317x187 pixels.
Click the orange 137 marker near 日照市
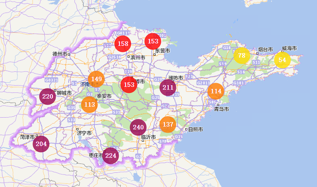coord(167,124)
